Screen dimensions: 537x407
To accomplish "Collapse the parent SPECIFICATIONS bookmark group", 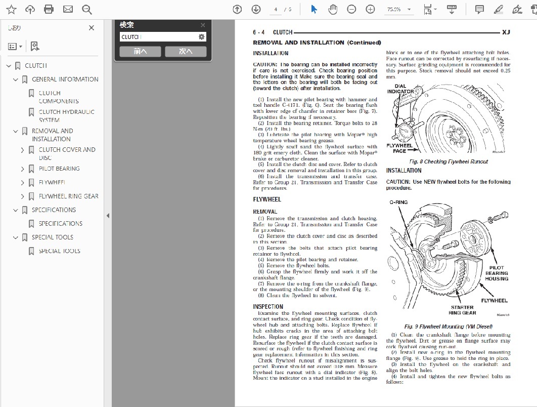I will coord(15,210).
